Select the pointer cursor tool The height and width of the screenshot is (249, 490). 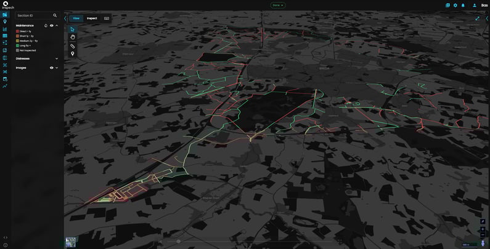tap(72, 29)
